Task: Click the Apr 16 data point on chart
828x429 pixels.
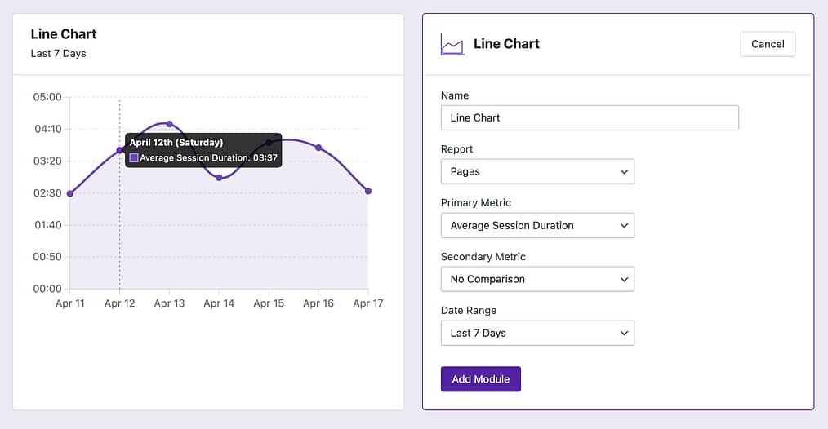Action: 318,148
